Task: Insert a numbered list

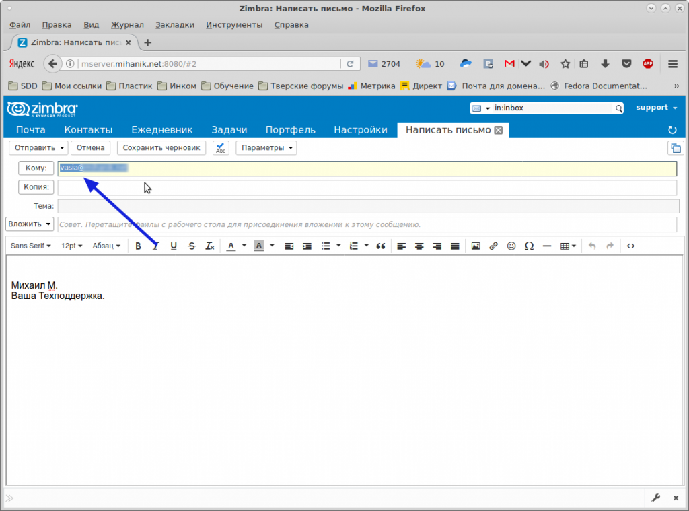Action: coord(354,246)
